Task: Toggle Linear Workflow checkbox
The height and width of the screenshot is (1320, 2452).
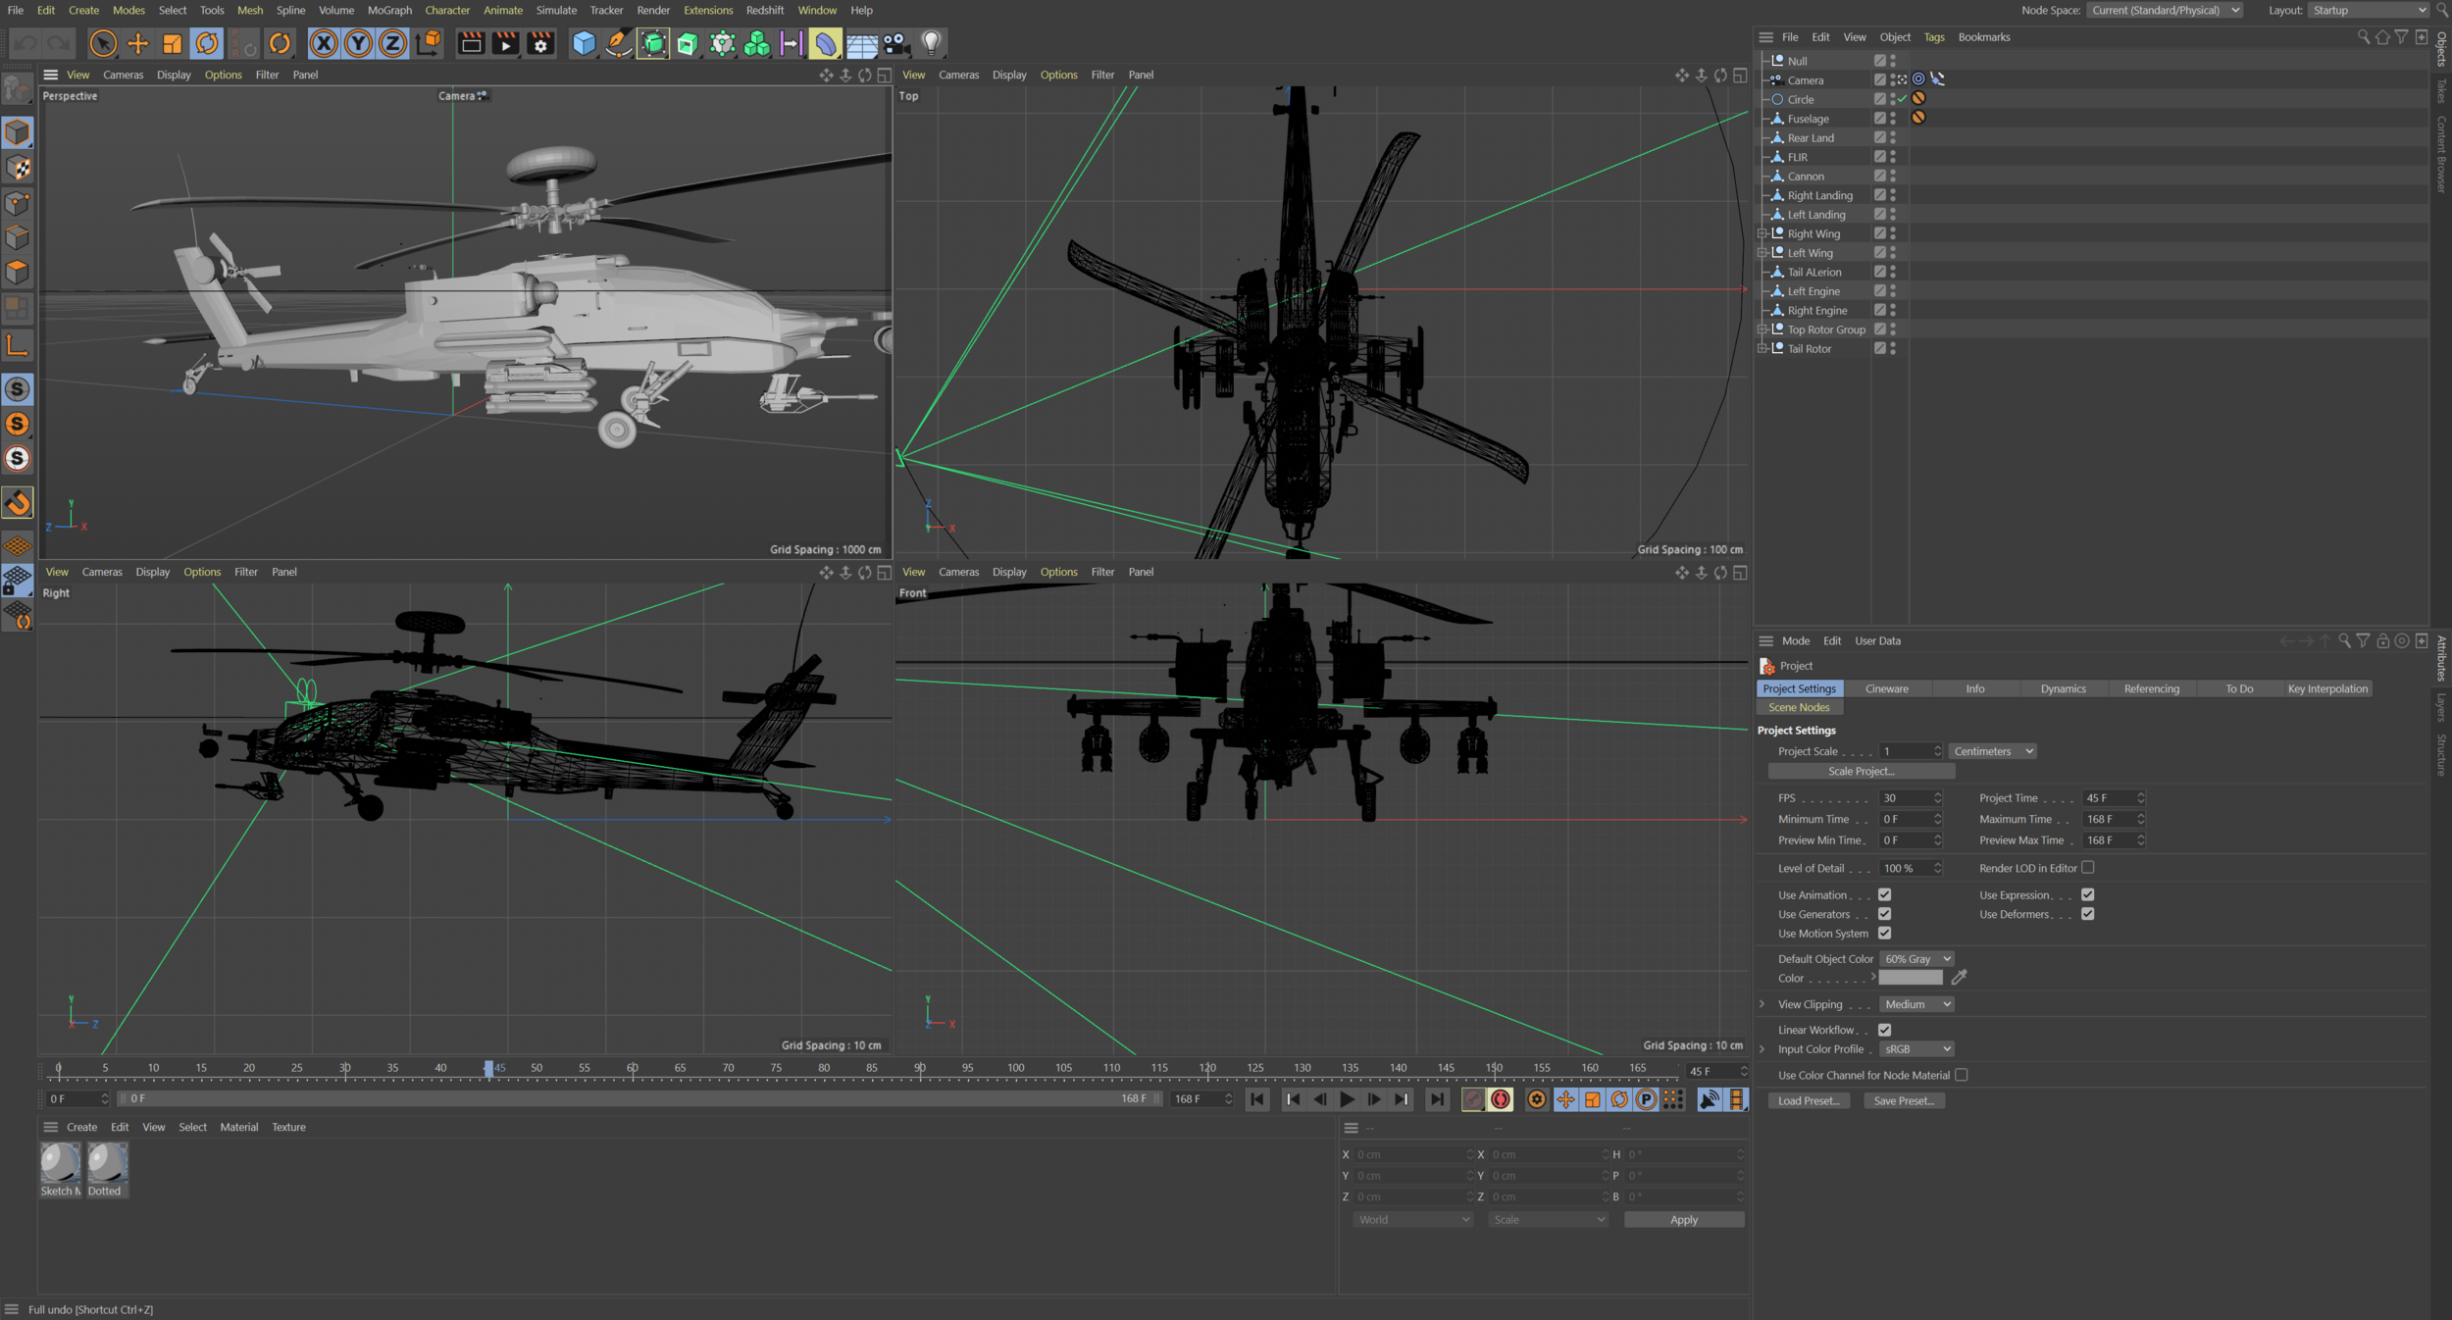Action: 1884,1030
